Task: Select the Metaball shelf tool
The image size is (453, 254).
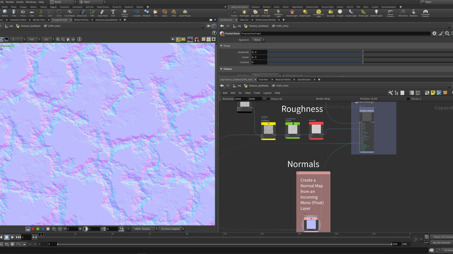Action: pyautogui.click(x=146, y=13)
